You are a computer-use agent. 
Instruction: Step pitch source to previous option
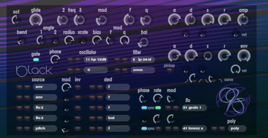pyautogui.click(x=19, y=128)
